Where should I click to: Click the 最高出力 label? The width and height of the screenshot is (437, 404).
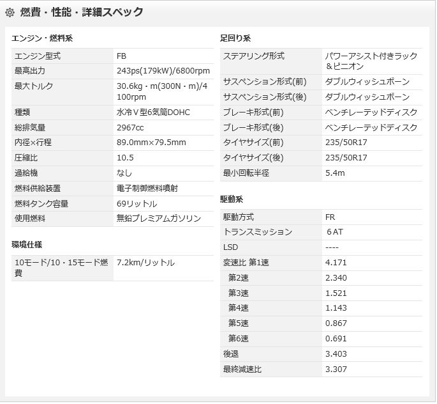point(30,71)
